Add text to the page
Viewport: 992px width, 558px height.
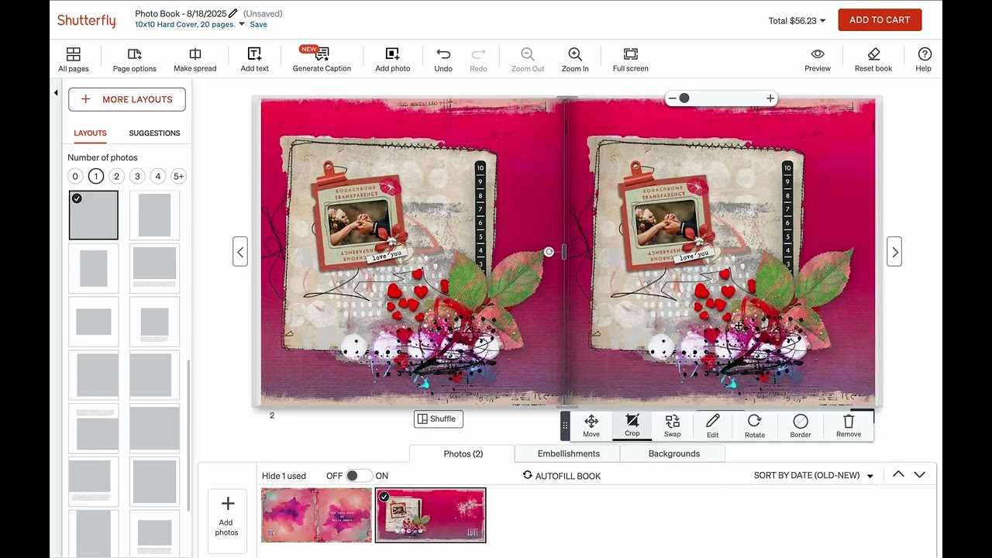coord(254,59)
